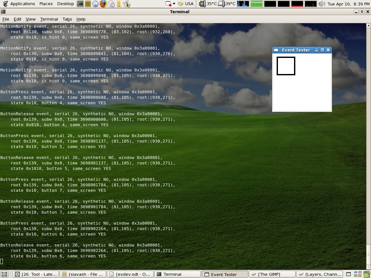Open the Places menu
The width and height of the screenshot is (371, 278).
point(46,4)
